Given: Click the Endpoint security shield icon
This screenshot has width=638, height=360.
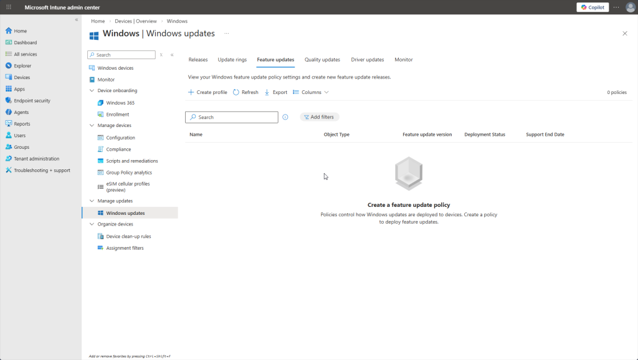Looking at the screenshot, I should click(9, 100).
